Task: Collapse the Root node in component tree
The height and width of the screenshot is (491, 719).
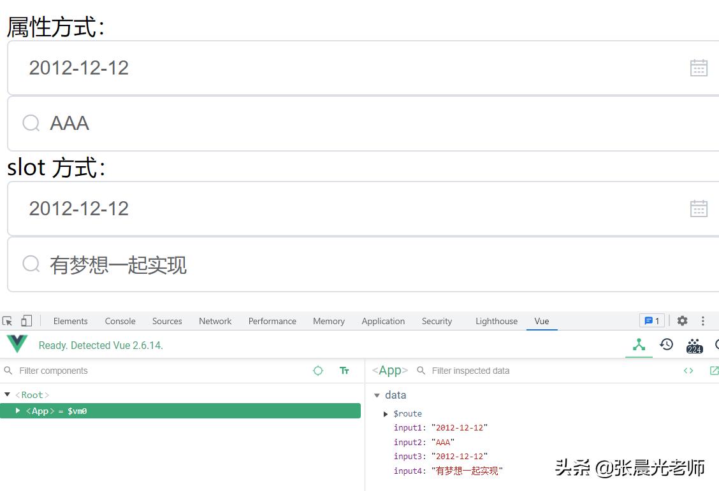Action: click(8, 394)
